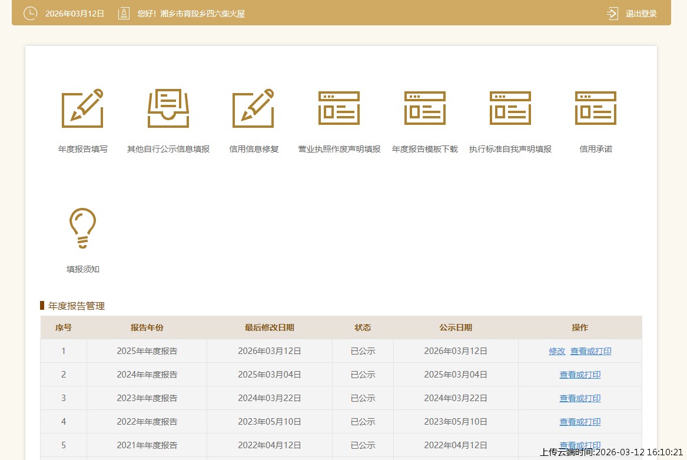This screenshot has width=687, height=460.
Task: Click the user profile icon in header
Action: click(124, 14)
